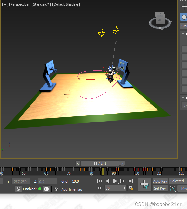Screen dimensions: 187x209
Task: Click the current frame number field
Action: coord(114,188)
